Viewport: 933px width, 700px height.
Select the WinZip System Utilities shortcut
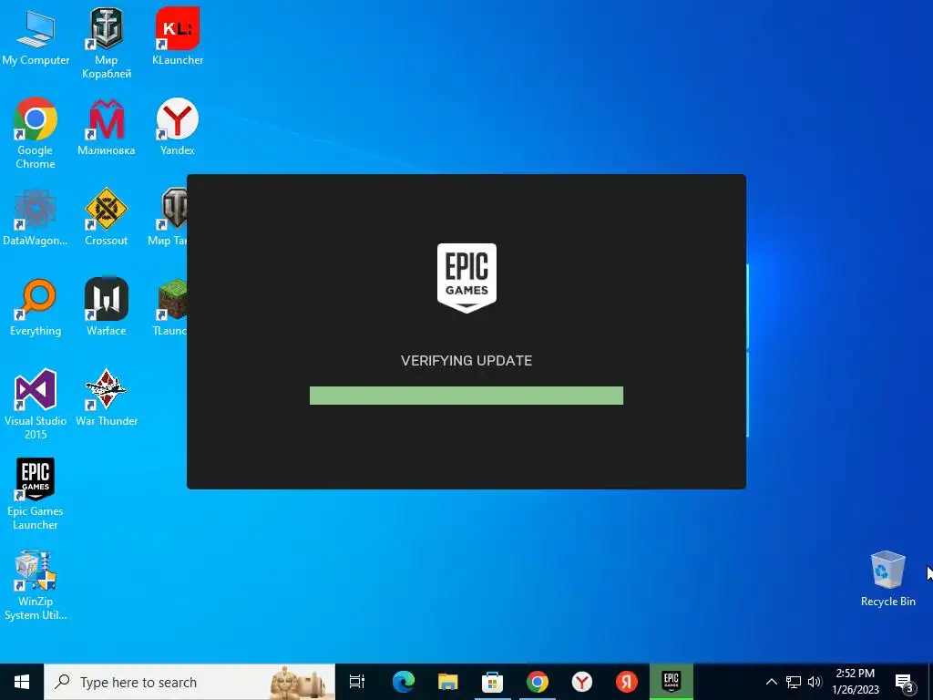tap(36, 585)
